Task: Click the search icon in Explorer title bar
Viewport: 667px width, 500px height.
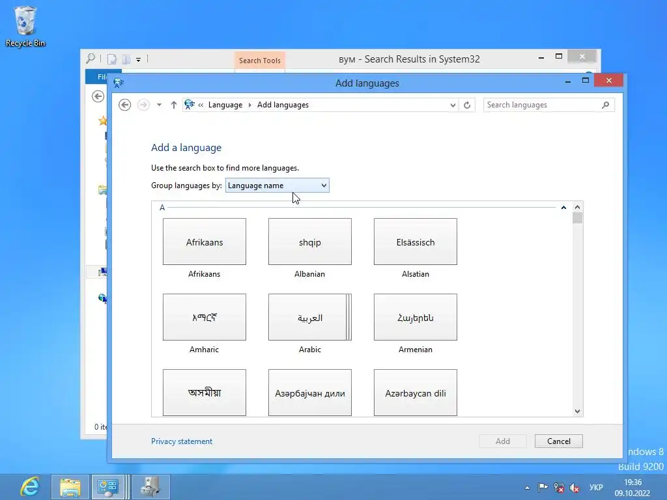Action: coord(90,58)
